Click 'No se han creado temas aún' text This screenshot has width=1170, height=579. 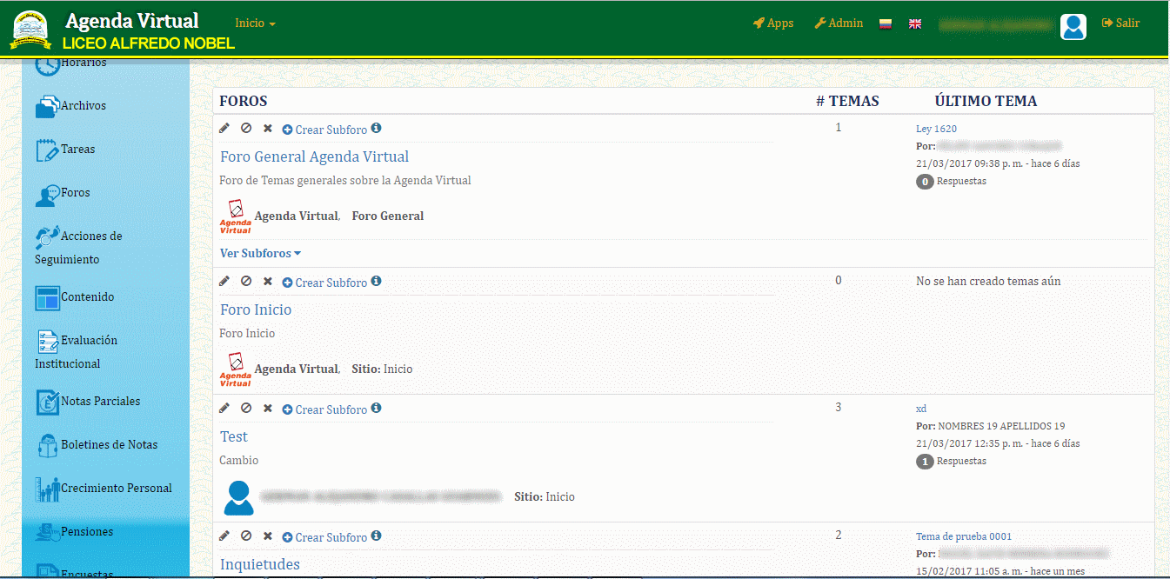(x=988, y=282)
